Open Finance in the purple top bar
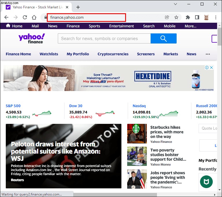The height and width of the screenshot is (197, 222). pos(73,26)
